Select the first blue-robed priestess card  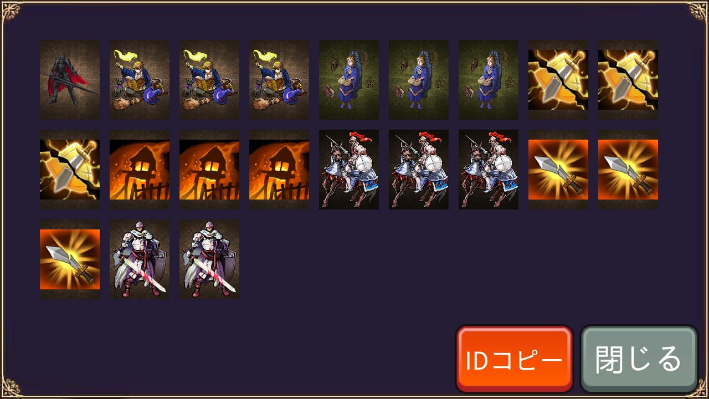point(349,80)
